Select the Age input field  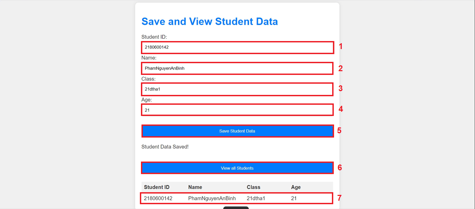pos(237,110)
